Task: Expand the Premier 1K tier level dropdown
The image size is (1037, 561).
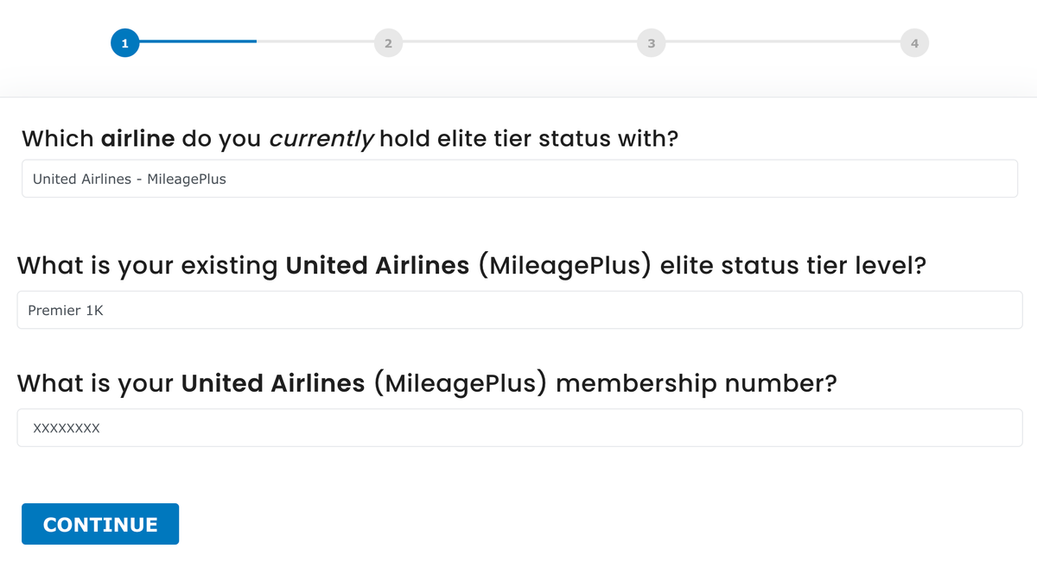Action: (519, 310)
